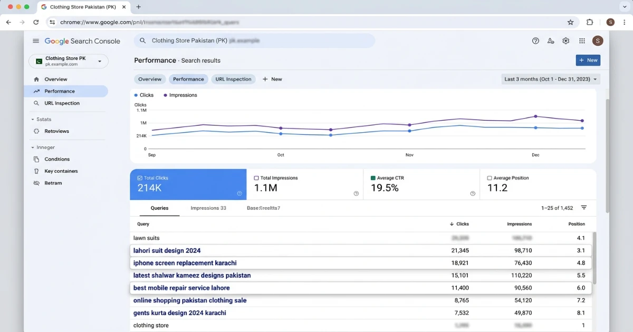The width and height of the screenshot is (633, 332).
Task: Select the Overview chip tab
Action: click(150, 79)
